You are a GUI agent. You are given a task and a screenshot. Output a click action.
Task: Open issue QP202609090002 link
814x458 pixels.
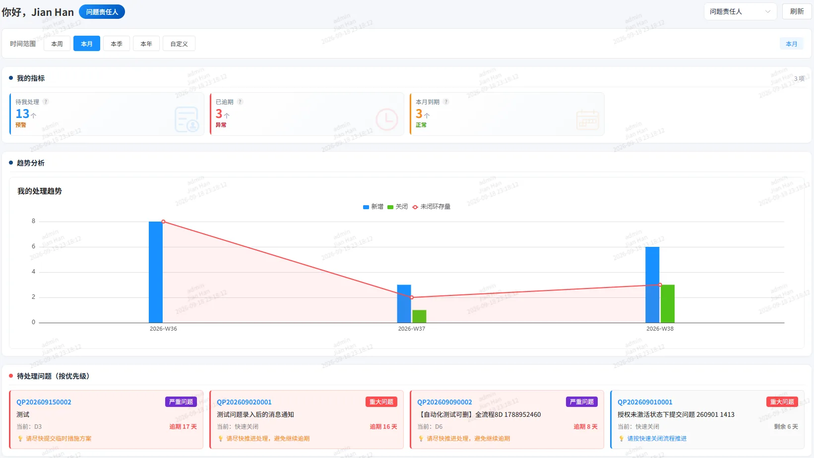point(444,402)
